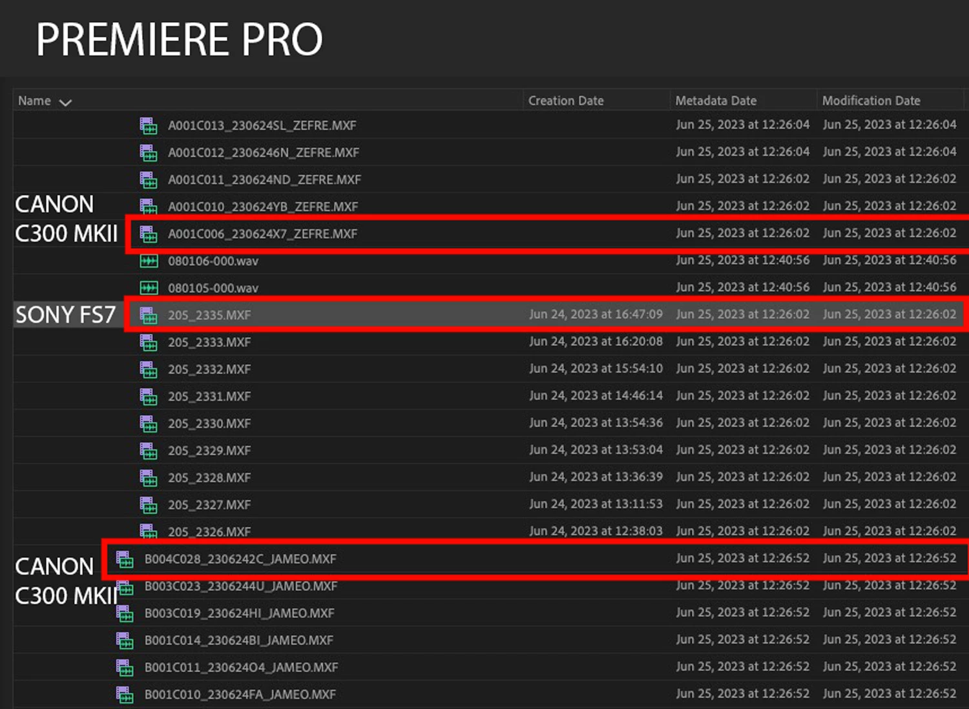Select file A001C010_230624YB_ZEFRE.MXF
969x709 pixels.
click(263, 207)
